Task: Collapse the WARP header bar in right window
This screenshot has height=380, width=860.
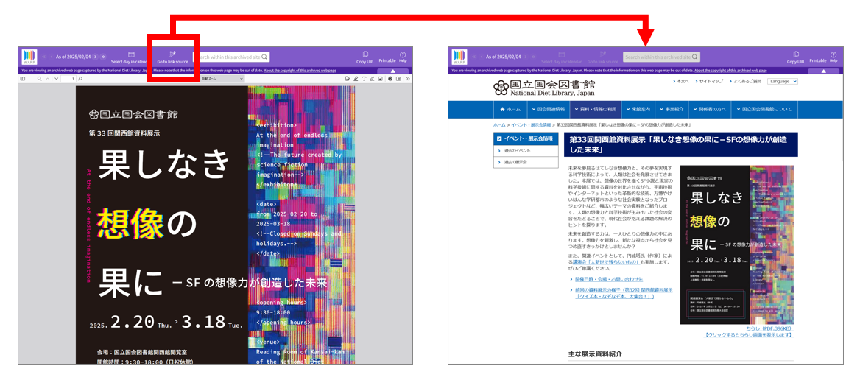Action: click(822, 71)
